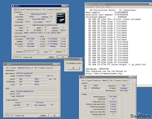Go to Caches tab in the Memory CPU-Z window
Screen dimensions: 152x119
pyautogui.click(x=89, y=81)
